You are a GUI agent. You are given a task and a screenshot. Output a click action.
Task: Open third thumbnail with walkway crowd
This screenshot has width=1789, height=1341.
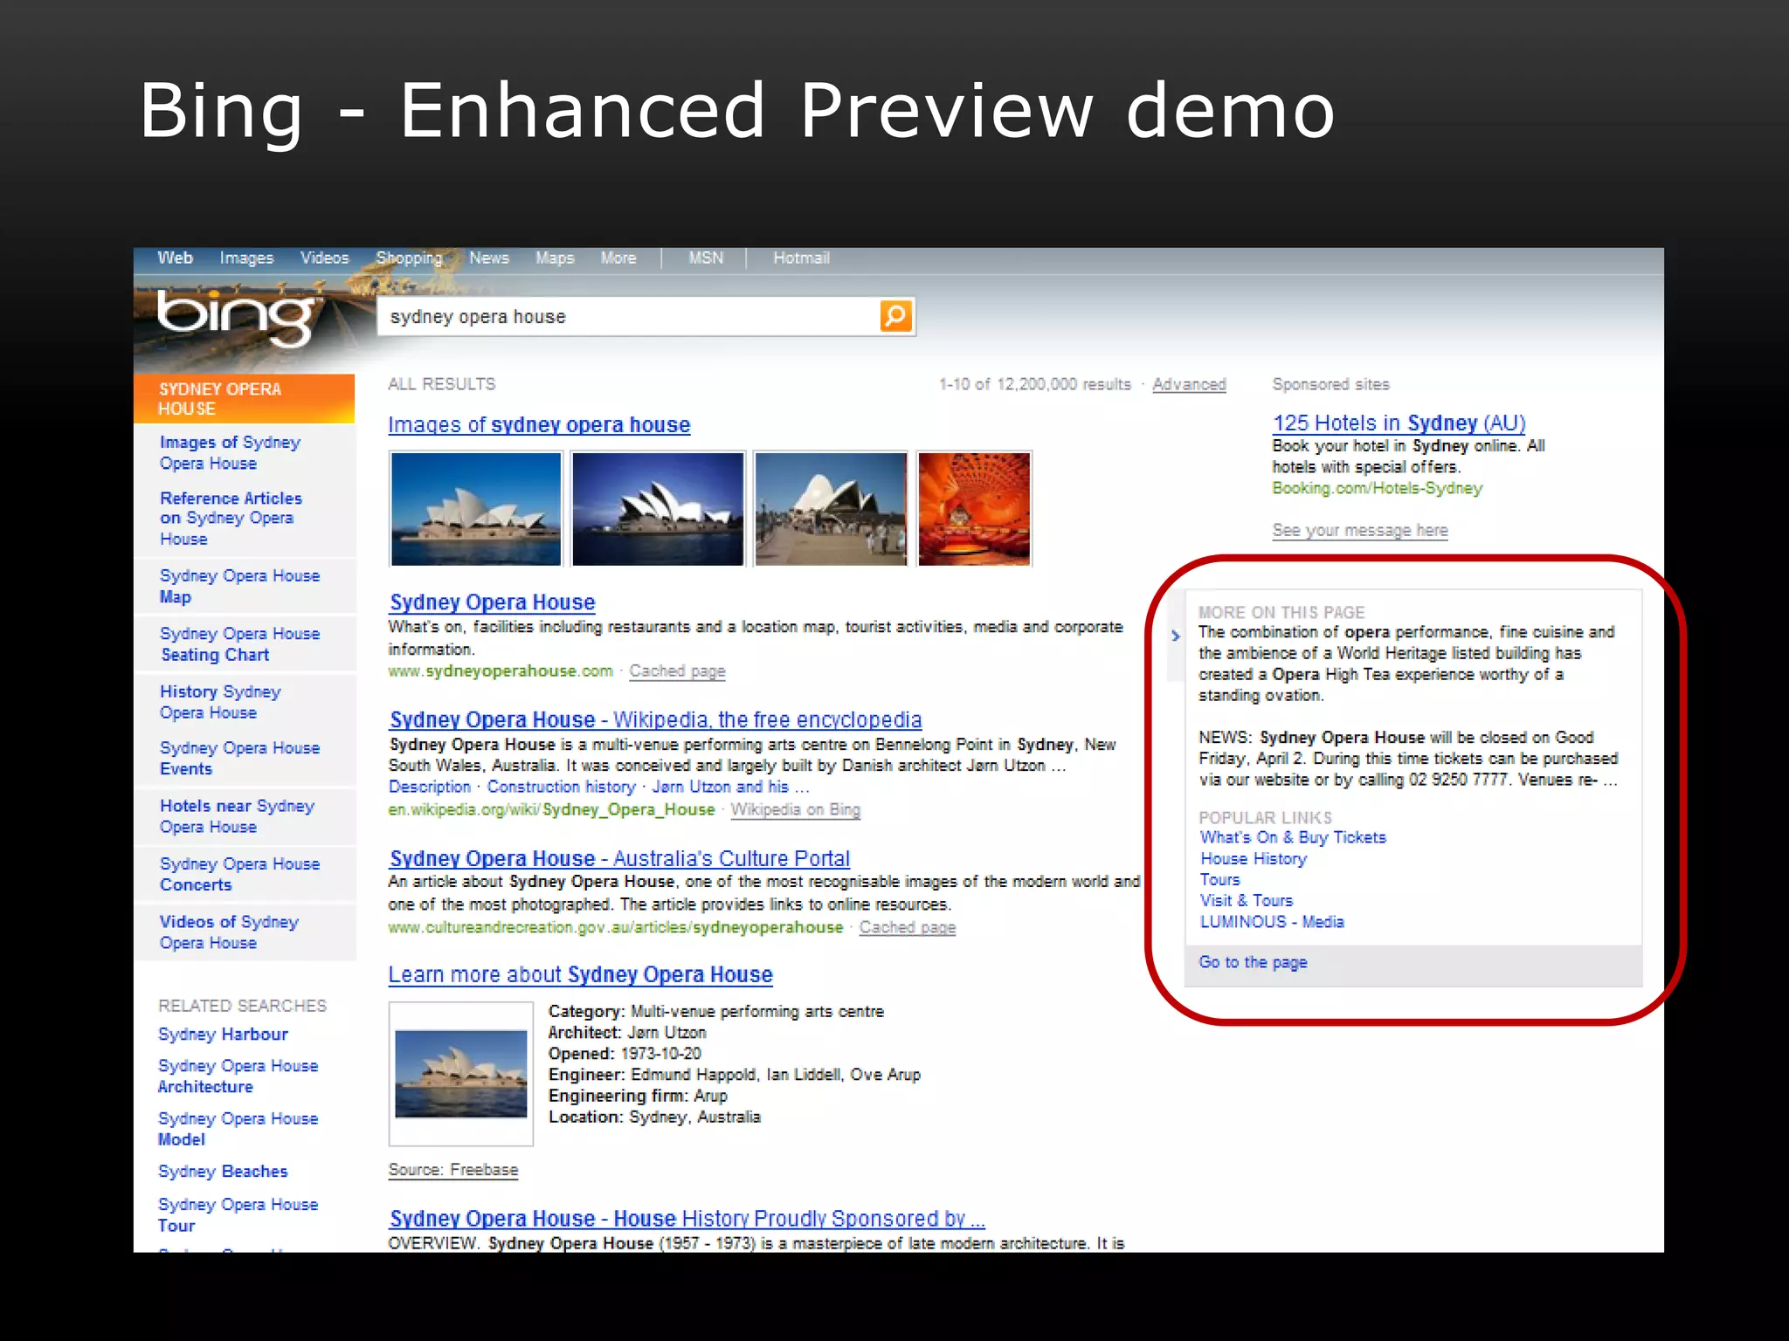click(830, 509)
